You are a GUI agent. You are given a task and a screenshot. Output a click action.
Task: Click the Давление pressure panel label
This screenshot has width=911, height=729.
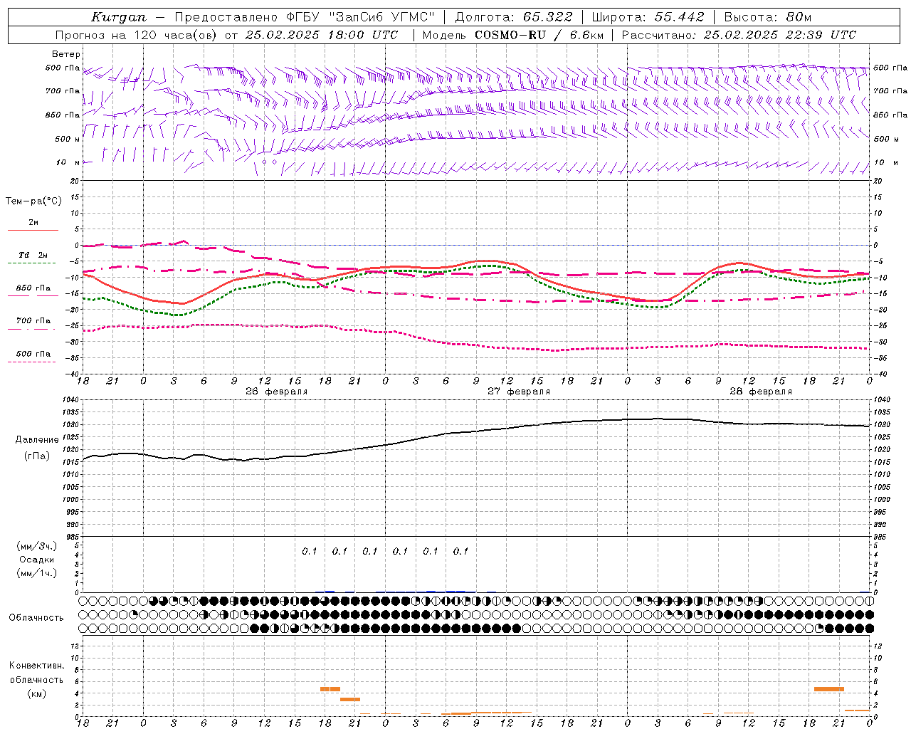37,440
